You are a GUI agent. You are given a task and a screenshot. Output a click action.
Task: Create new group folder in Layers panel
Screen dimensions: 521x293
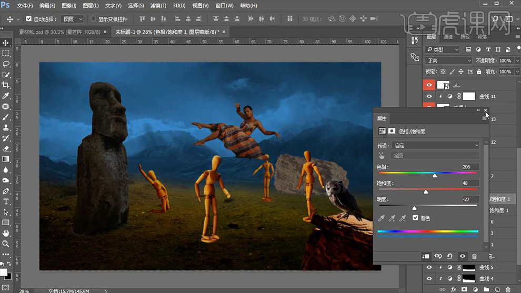(x=486, y=289)
